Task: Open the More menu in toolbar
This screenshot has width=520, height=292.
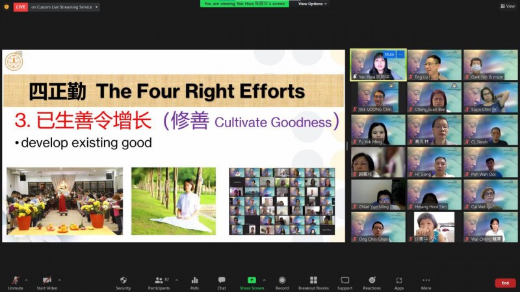Action: [x=426, y=282]
